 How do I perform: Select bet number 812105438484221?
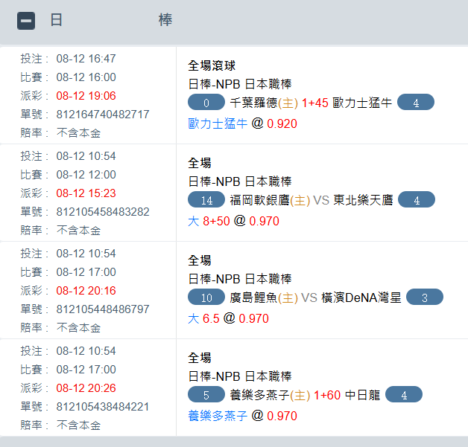(x=103, y=407)
